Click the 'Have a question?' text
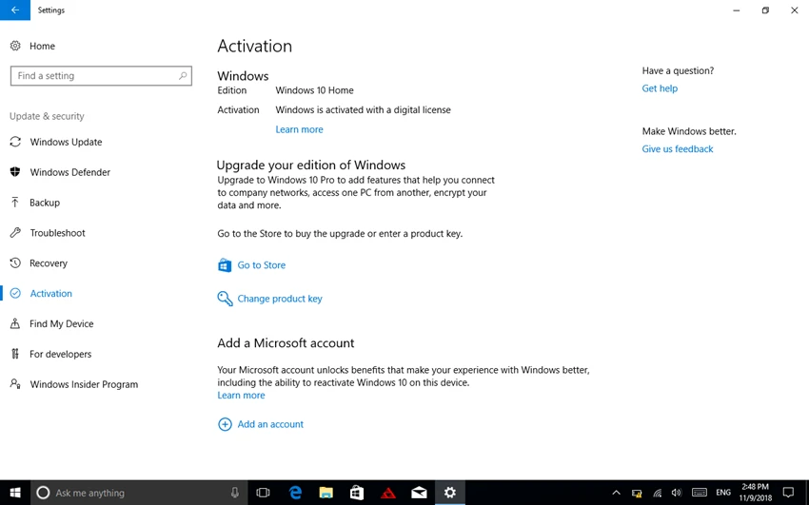Image resolution: width=809 pixels, height=505 pixels. (678, 70)
